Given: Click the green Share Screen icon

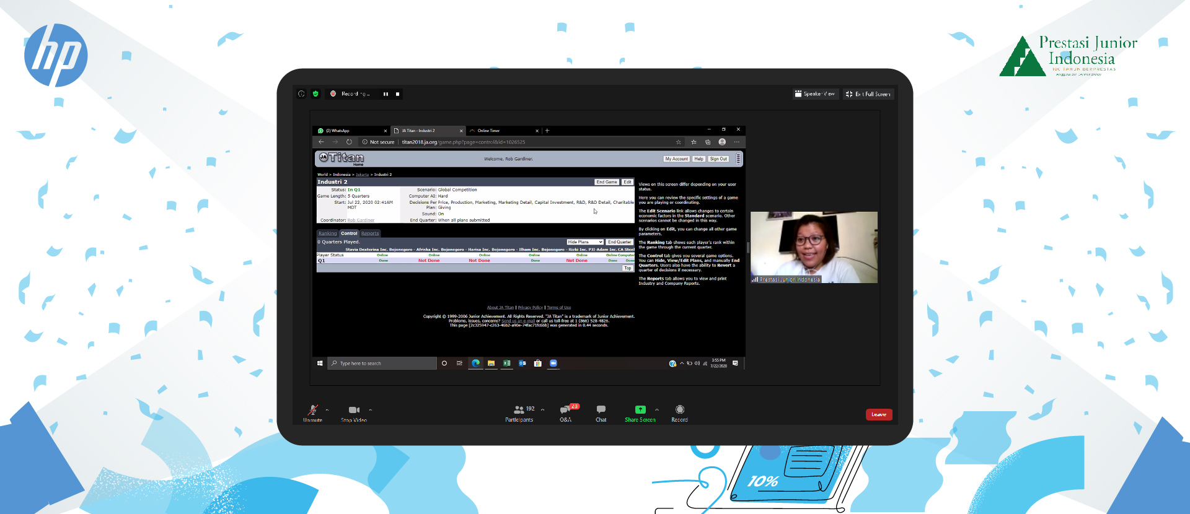Looking at the screenshot, I should point(640,409).
